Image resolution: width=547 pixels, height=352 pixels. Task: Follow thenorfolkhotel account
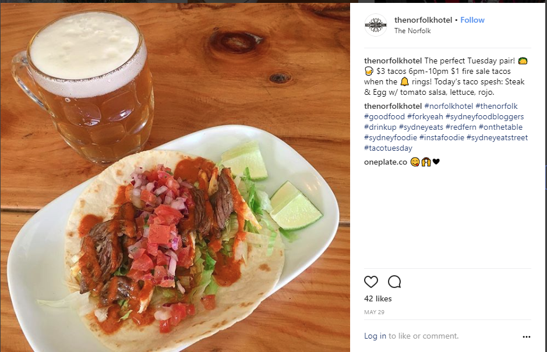pos(472,20)
